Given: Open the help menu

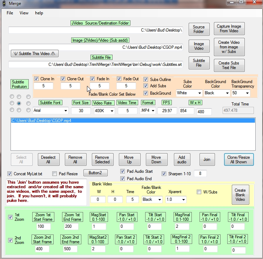Looking at the screenshot, I should point(39,13).
